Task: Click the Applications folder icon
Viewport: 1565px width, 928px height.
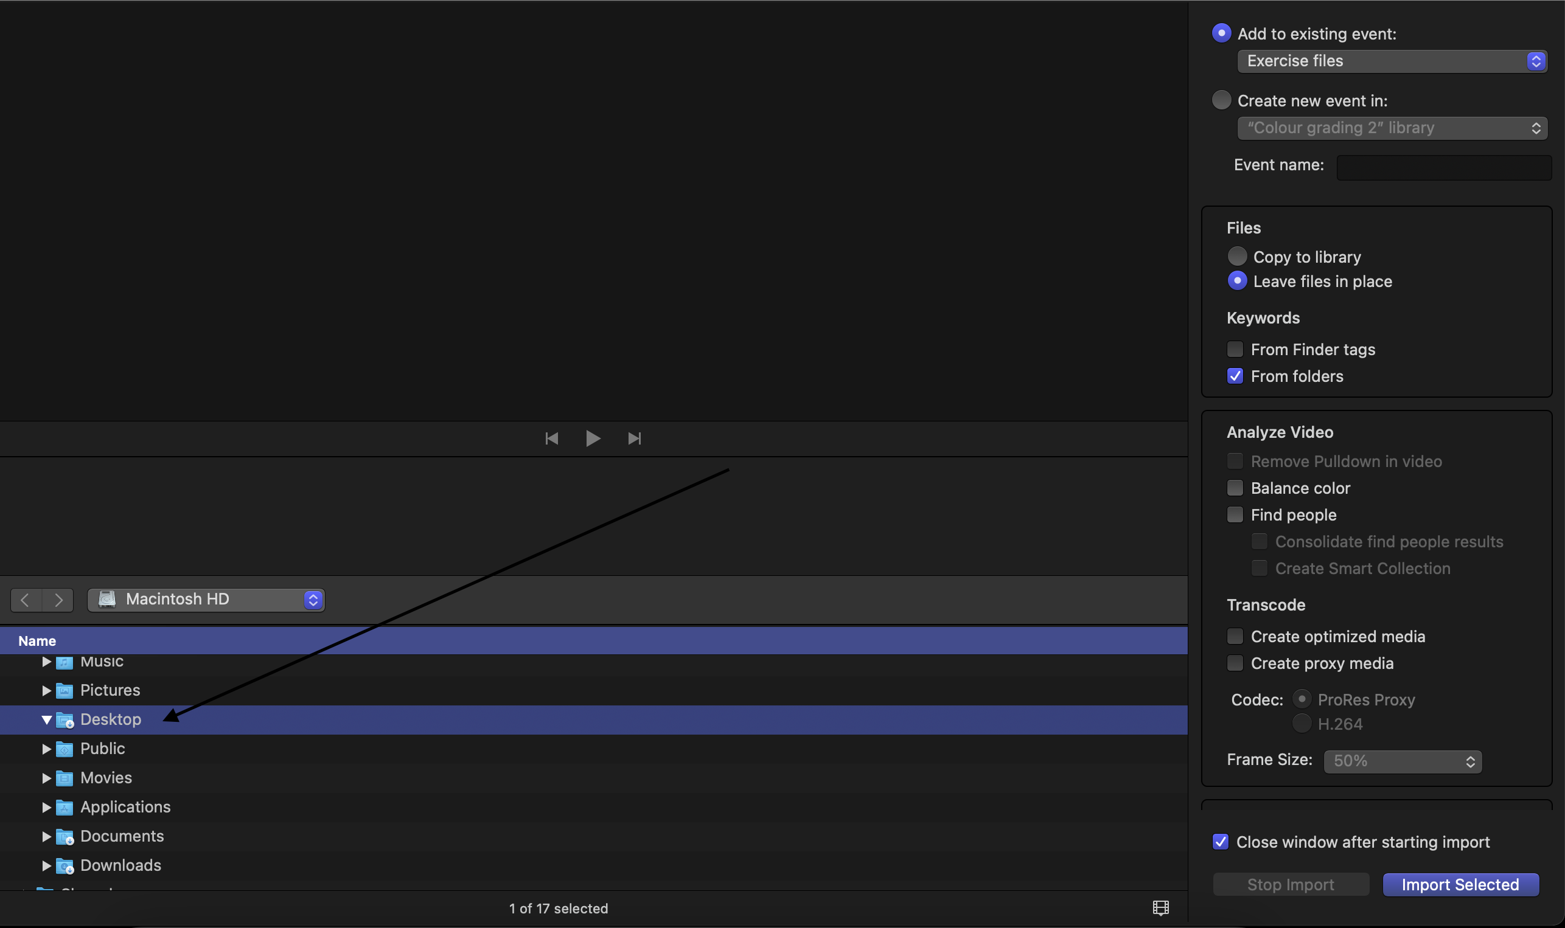Action: coord(64,808)
